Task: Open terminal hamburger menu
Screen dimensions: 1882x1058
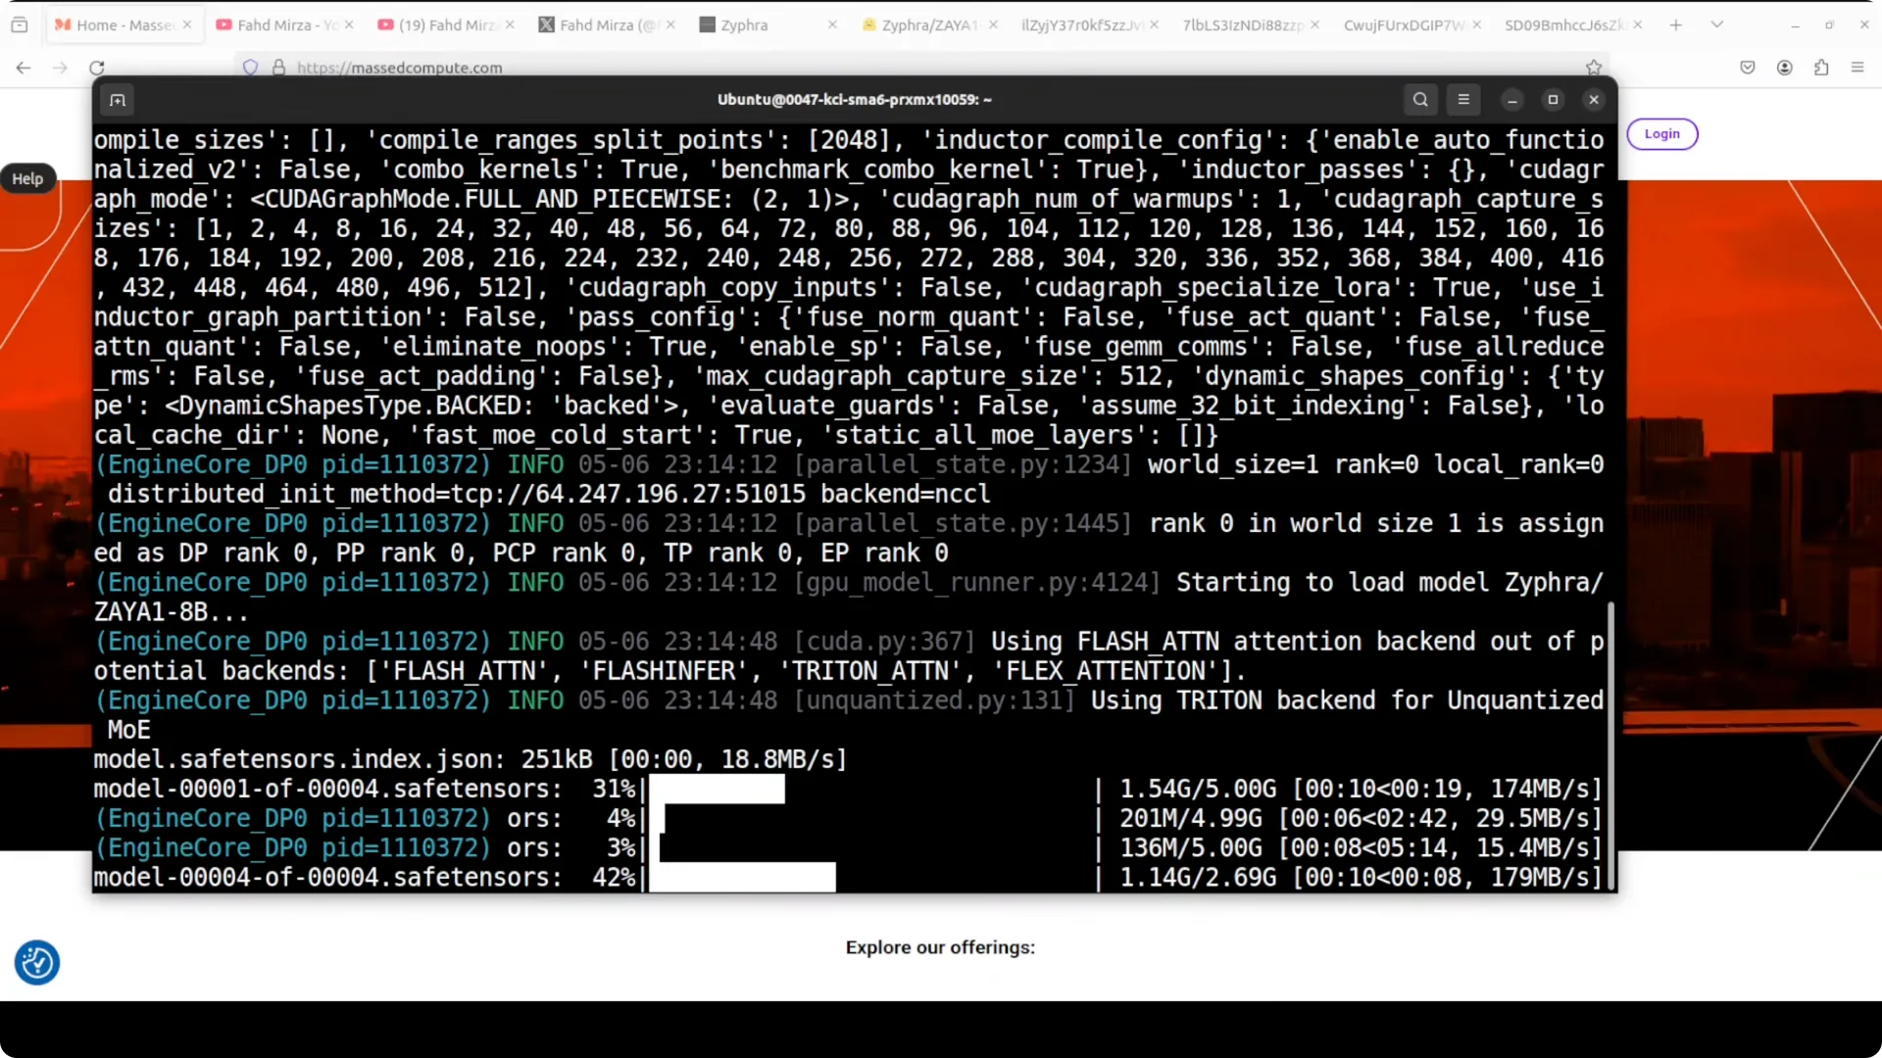Action: [x=1463, y=100]
